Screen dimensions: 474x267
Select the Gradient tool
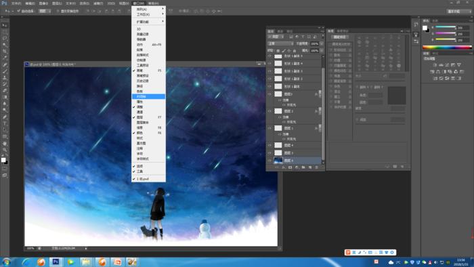pyautogui.click(x=5, y=97)
